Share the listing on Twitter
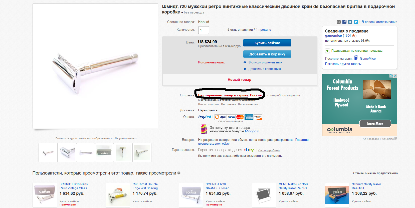Image resolution: width=415 pixels, height=208 pixels. click(x=356, y=22)
